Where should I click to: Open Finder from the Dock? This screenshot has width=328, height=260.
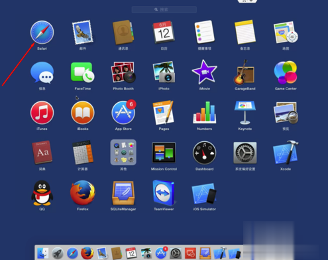pyautogui.click(x=43, y=253)
